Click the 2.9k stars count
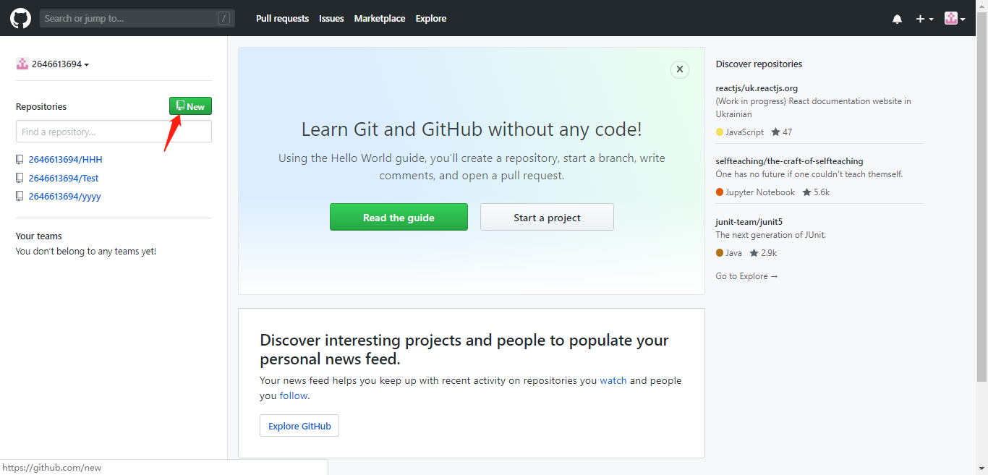Screen dimensions: 988x475 [769, 253]
